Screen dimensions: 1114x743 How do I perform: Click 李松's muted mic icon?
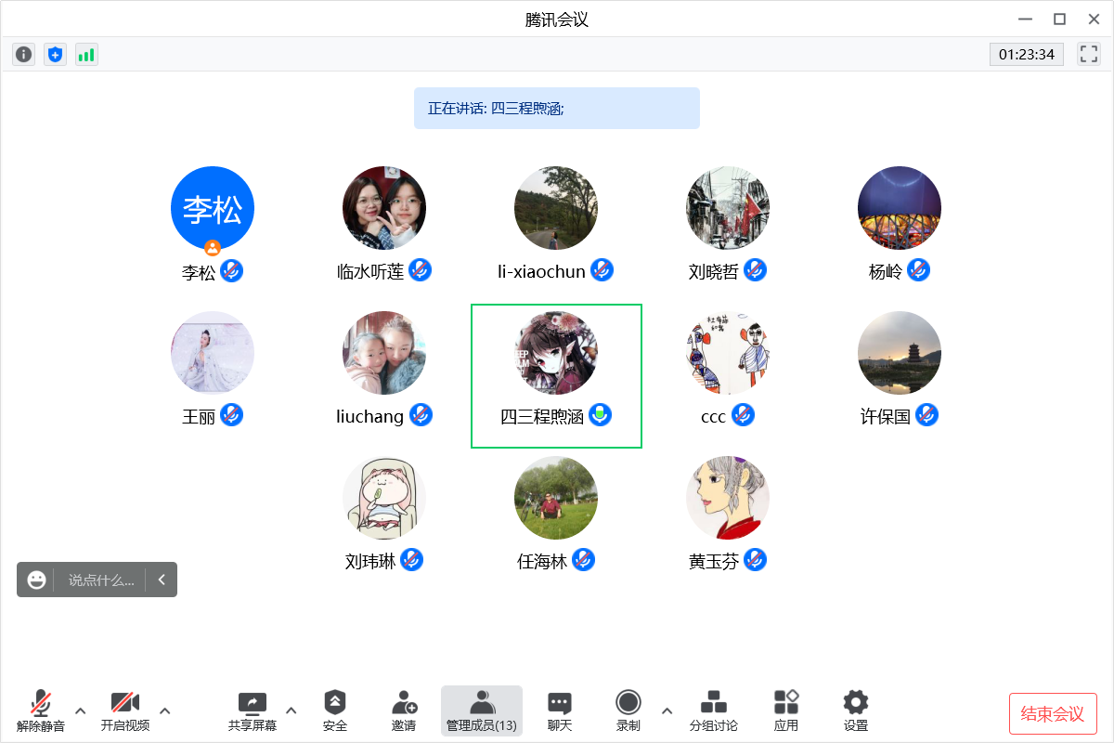232,271
